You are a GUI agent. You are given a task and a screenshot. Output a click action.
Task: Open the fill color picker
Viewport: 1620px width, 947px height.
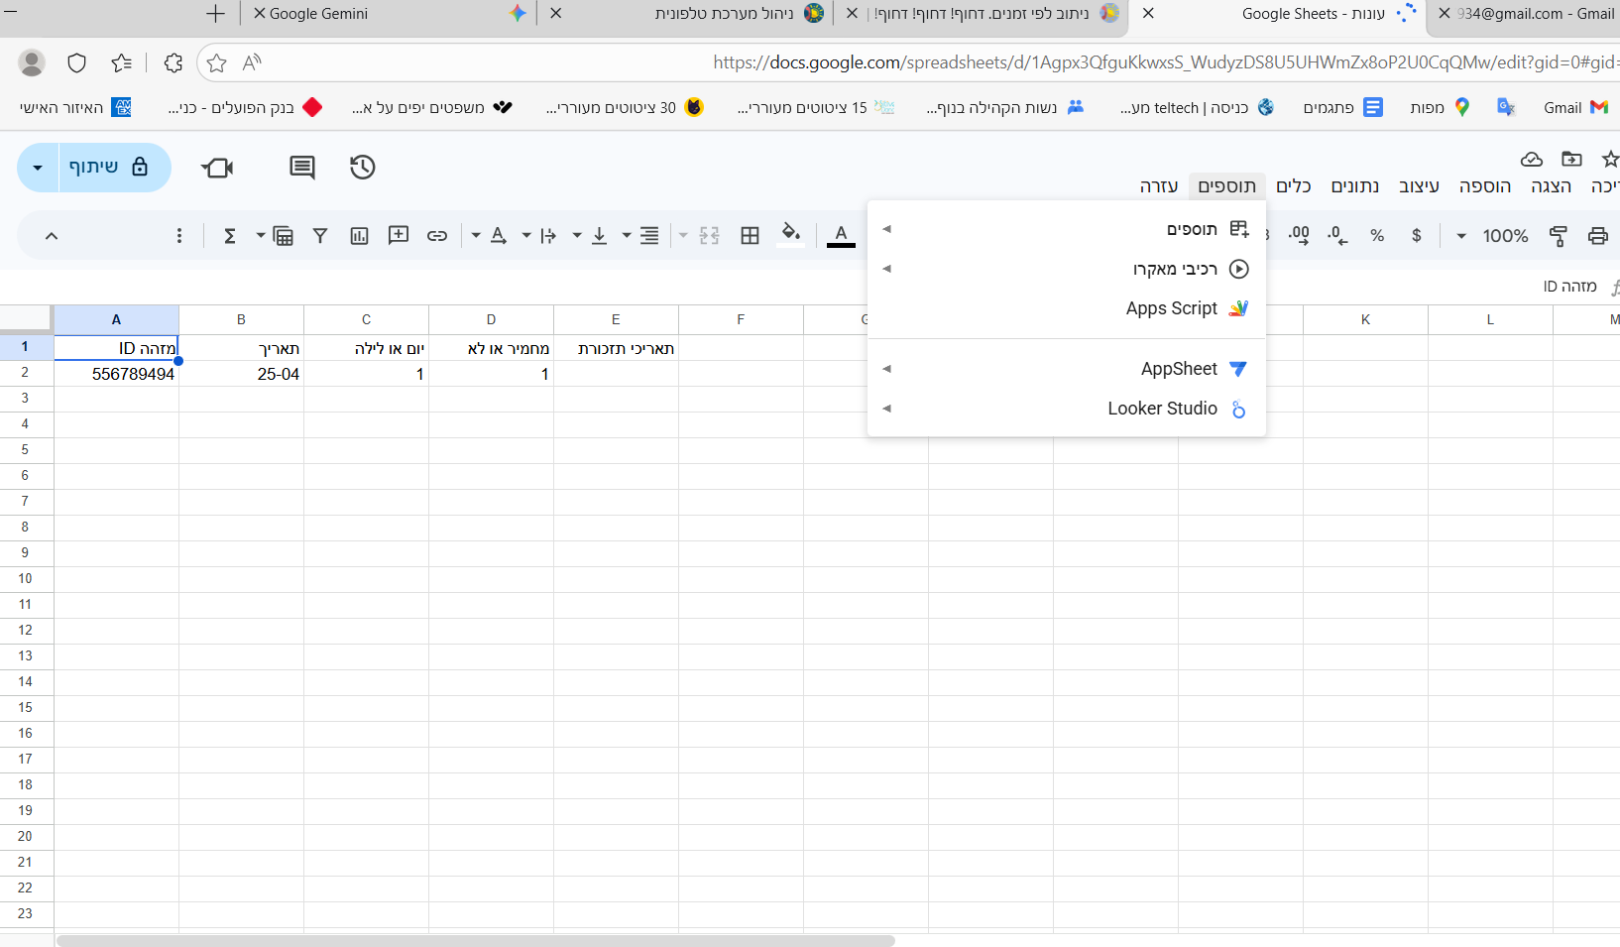point(790,236)
